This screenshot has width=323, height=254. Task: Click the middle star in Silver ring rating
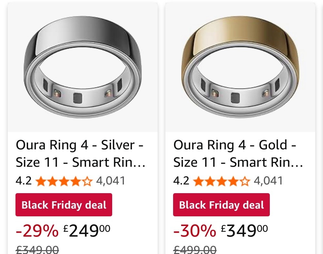(x=64, y=181)
